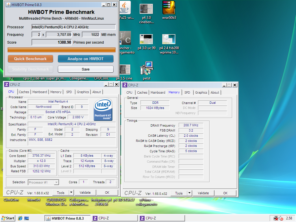Switch to Memory tab in left CPU-Z
Viewport: 296px width, 222px height.
coord(56,92)
